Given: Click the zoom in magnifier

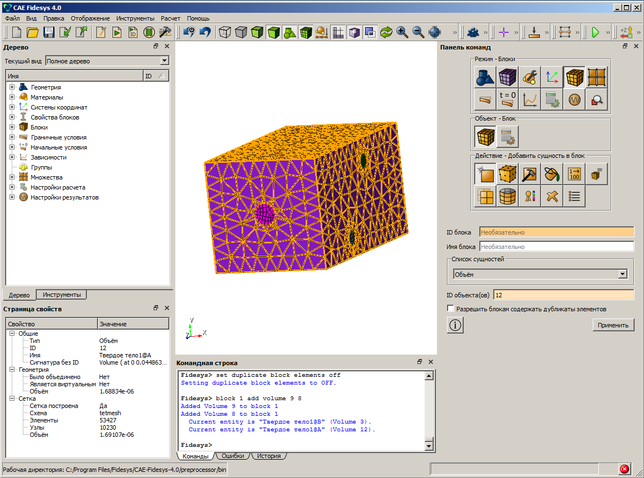Looking at the screenshot, I should (402, 32).
